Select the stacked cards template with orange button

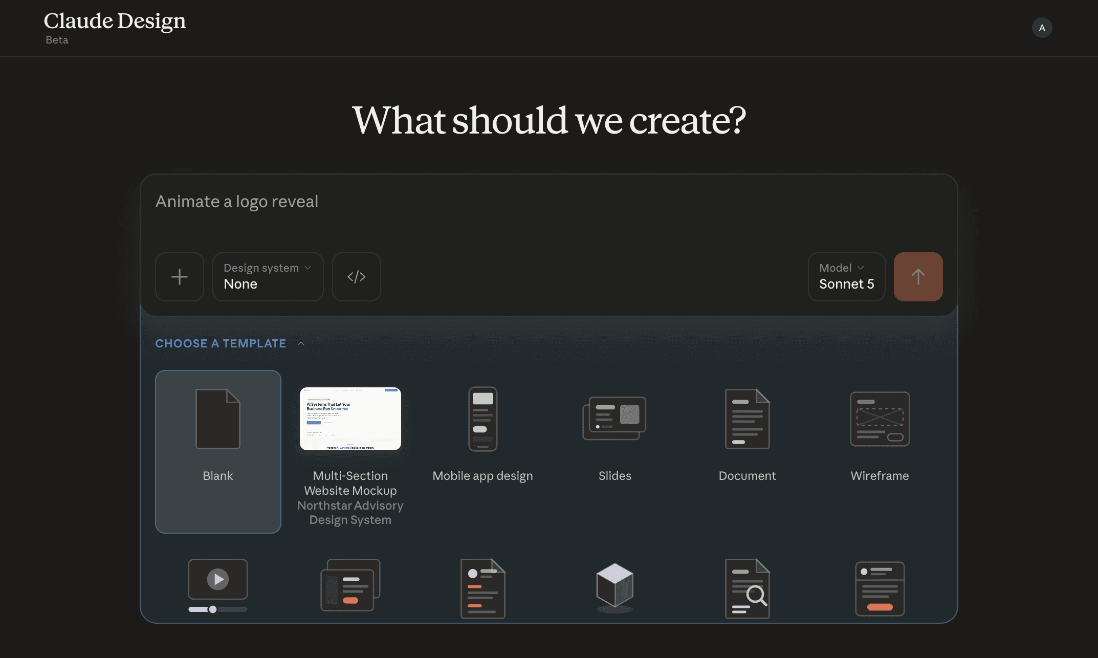(x=350, y=585)
